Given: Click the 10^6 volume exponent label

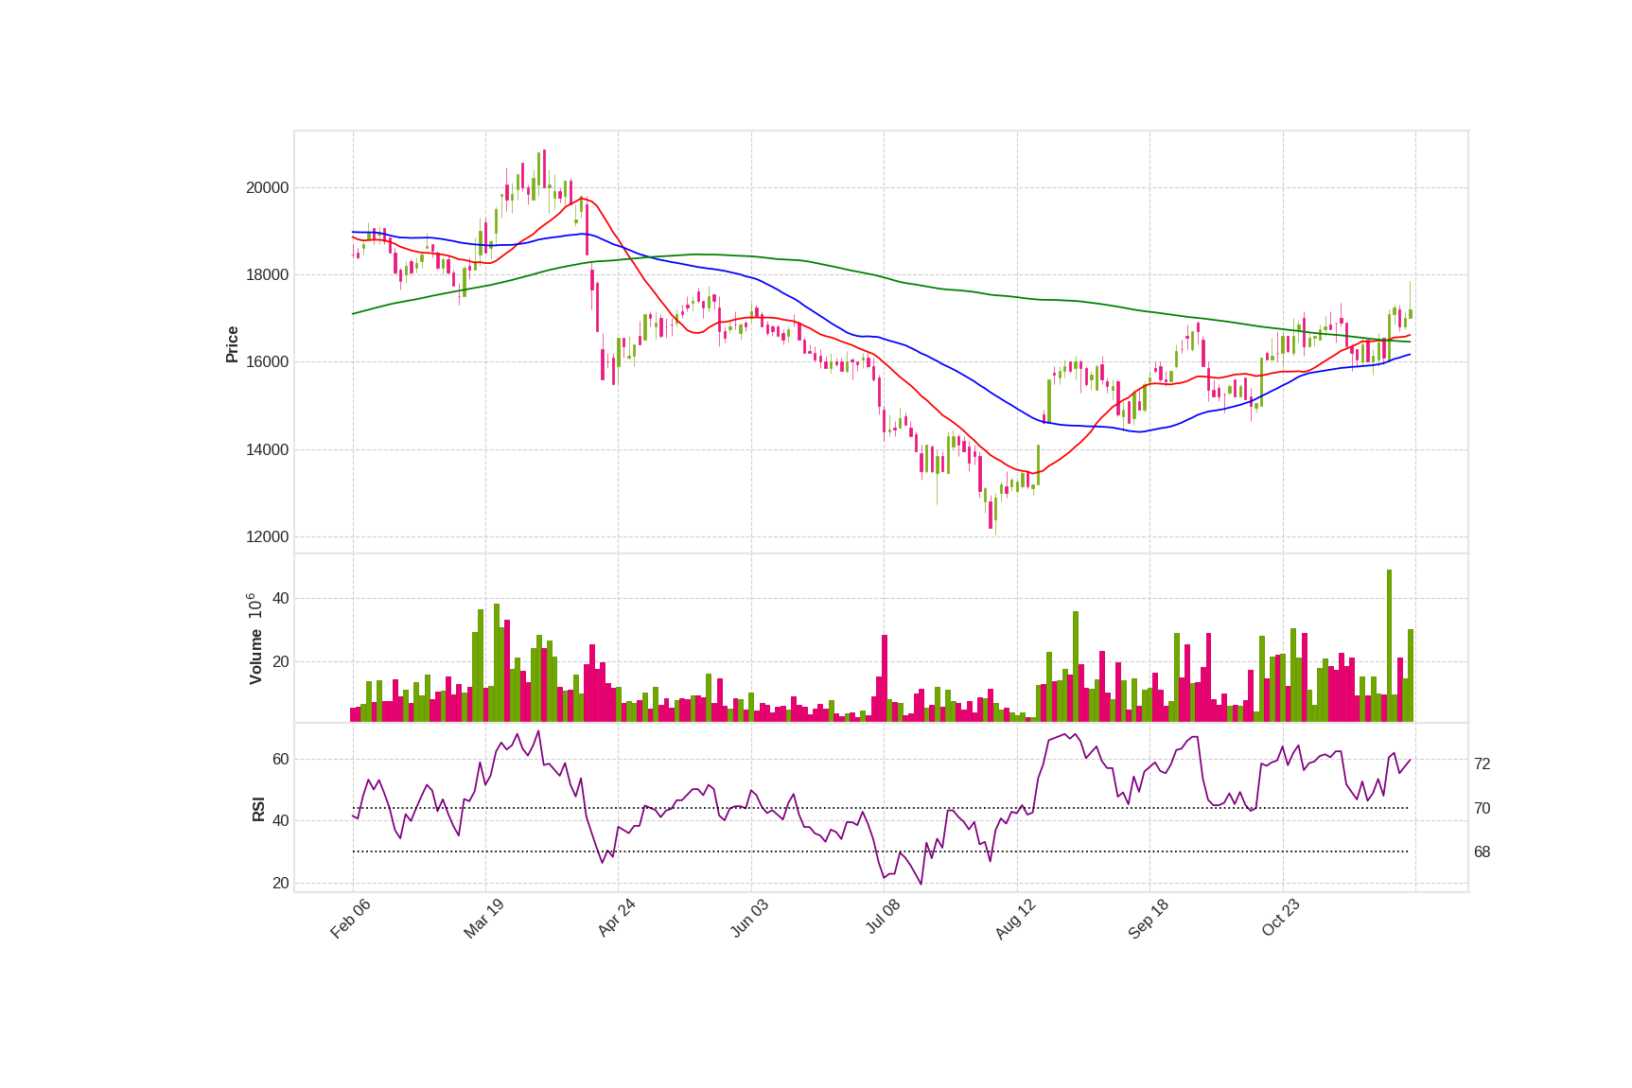Looking at the screenshot, I should [x=254, y=606].
